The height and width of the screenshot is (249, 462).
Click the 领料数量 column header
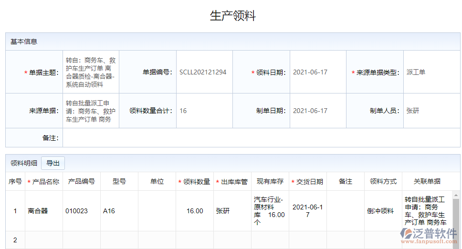point(194,182)
